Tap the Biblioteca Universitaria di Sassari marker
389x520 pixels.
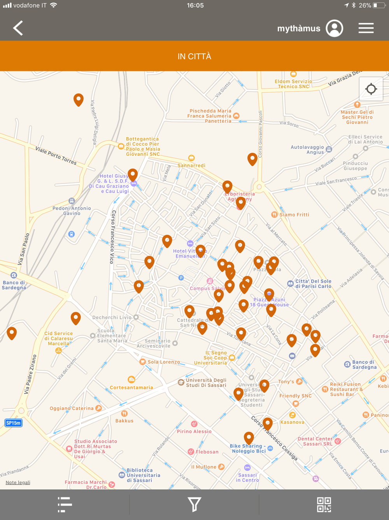122,475
